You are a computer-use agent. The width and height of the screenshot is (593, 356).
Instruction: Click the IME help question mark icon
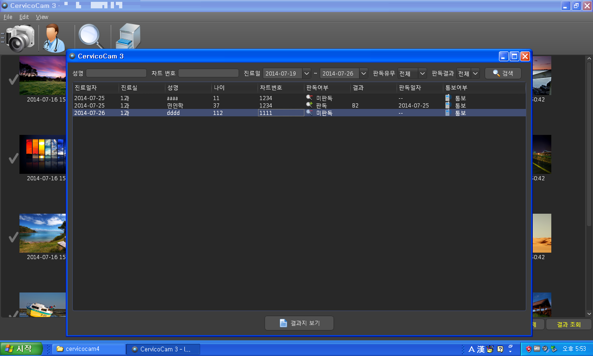(x=500, y=349)
